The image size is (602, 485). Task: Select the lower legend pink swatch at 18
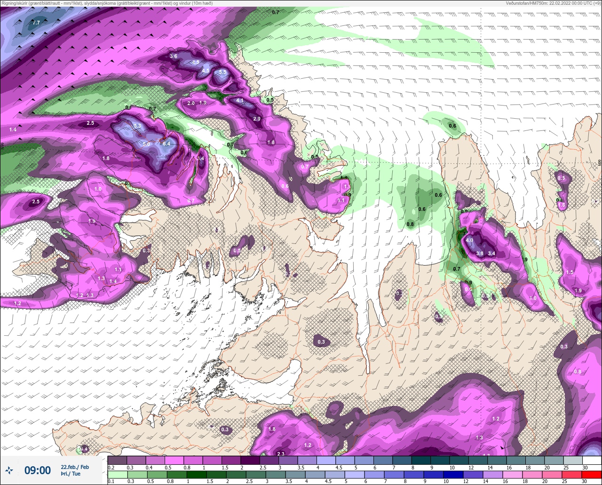532,475
